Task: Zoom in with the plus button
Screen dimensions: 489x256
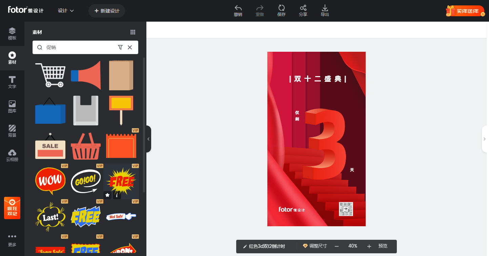Action: (369, 247)
